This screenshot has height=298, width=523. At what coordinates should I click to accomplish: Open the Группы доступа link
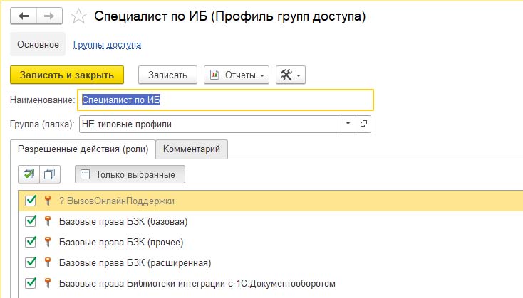point(107,44)
